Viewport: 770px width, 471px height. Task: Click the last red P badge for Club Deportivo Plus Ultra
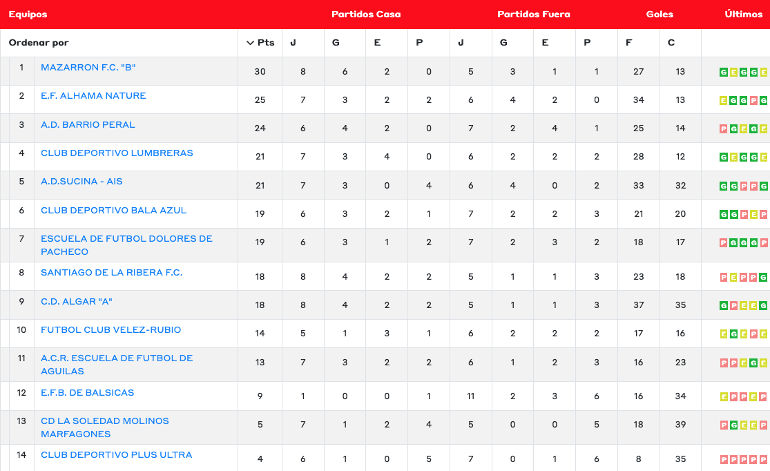tap(764, 459)
